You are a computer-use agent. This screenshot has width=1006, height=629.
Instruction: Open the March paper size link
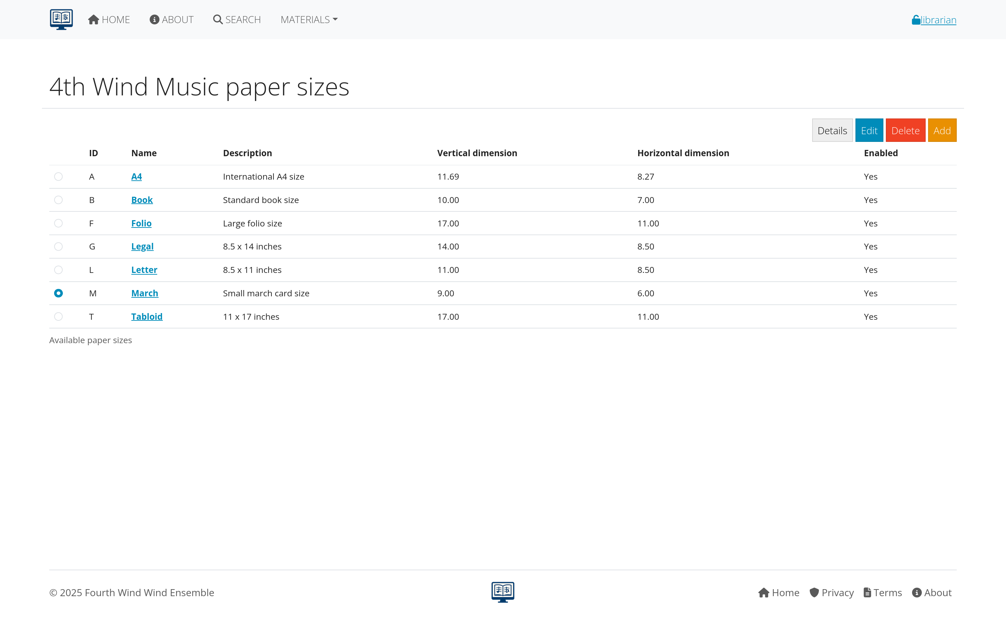point(144,293)
